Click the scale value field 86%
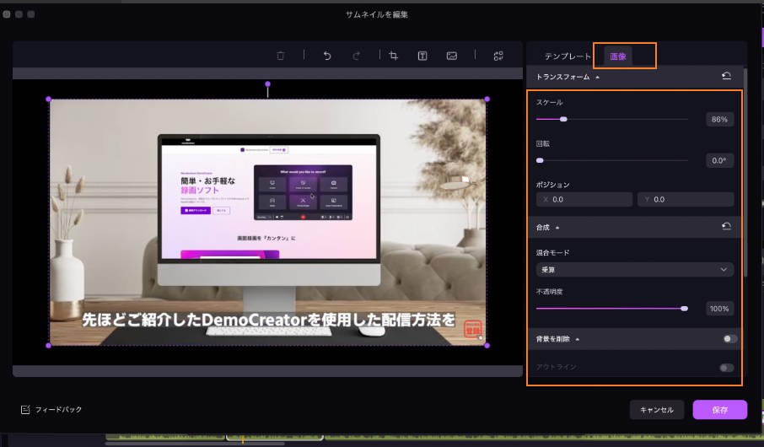This screenshot has width=764, height=447. (719, 120)
